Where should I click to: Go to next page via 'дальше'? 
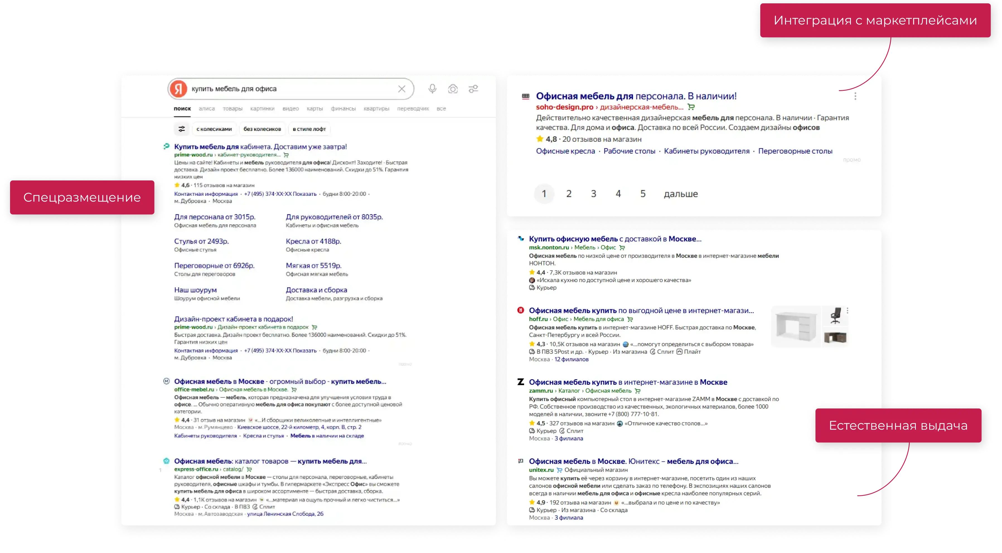680,194
